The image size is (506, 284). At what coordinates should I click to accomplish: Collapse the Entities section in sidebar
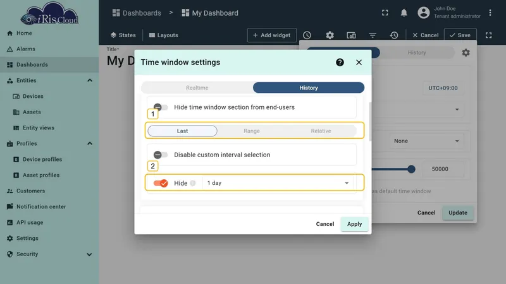[90, 81]
